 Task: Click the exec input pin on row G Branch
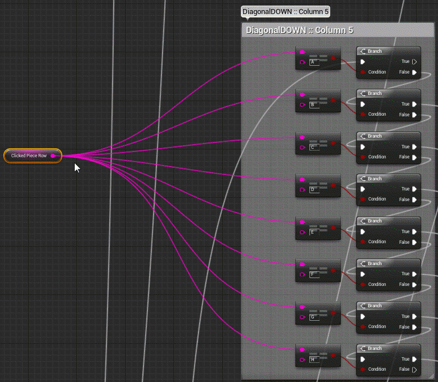(x=363, y=317)
